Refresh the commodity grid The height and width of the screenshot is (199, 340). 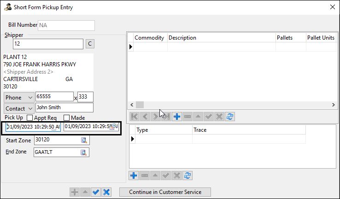click(x=230, y=117)
